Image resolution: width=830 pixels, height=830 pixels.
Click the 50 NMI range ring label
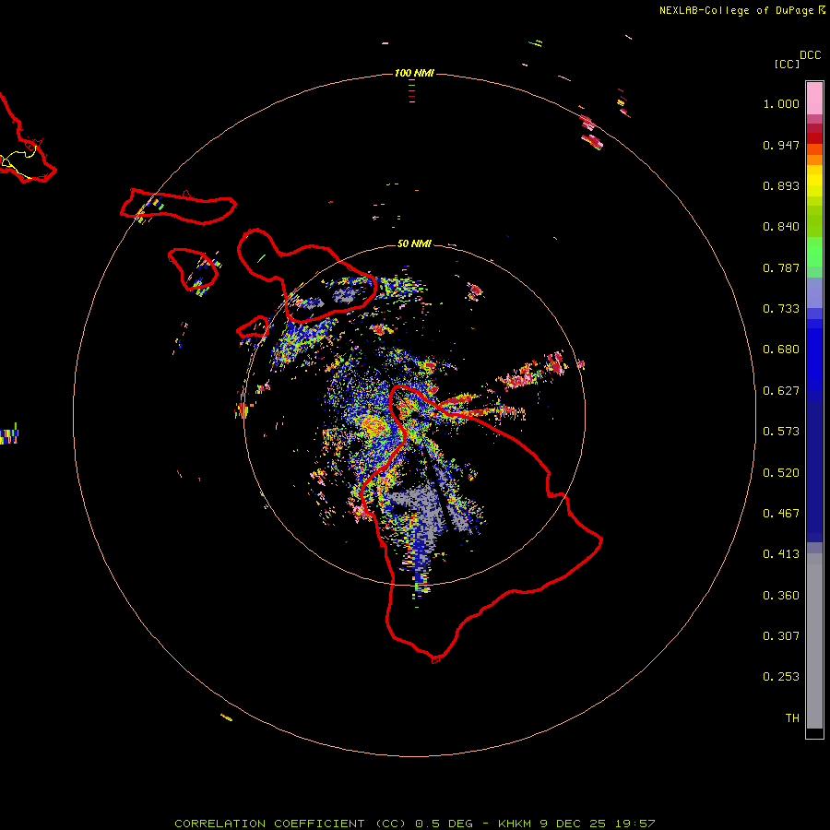(x=414, y=243)
